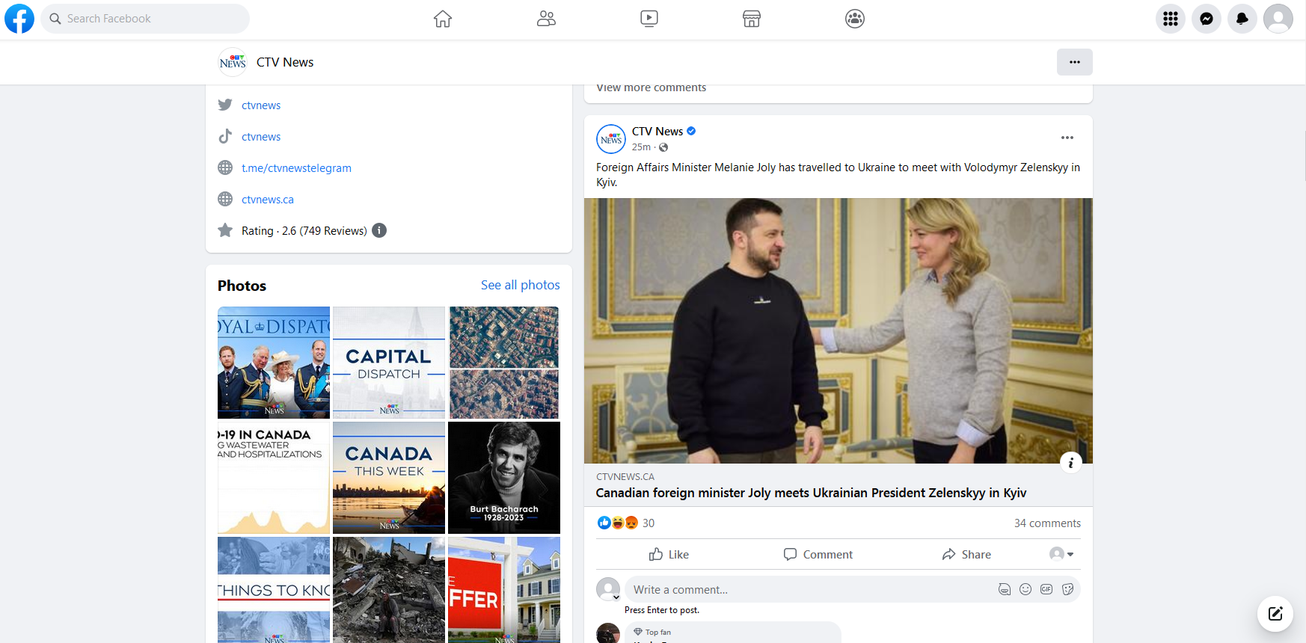The width and height of the screenshot is (1306, 643).
Task: Open the GIF picker in comment box
Action: (x=1046, y=589)
